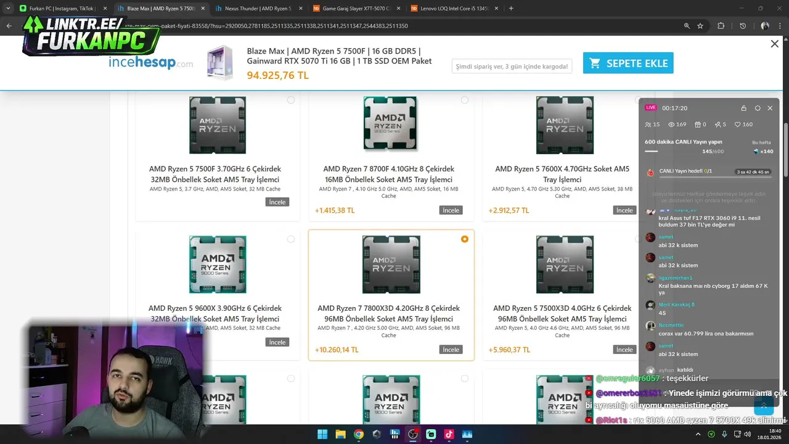Viewport: 789px width, 444px height.
Task: Click the zoom magnifier icon in address bar
Action: pyautogui.click(x=687, y=26)
